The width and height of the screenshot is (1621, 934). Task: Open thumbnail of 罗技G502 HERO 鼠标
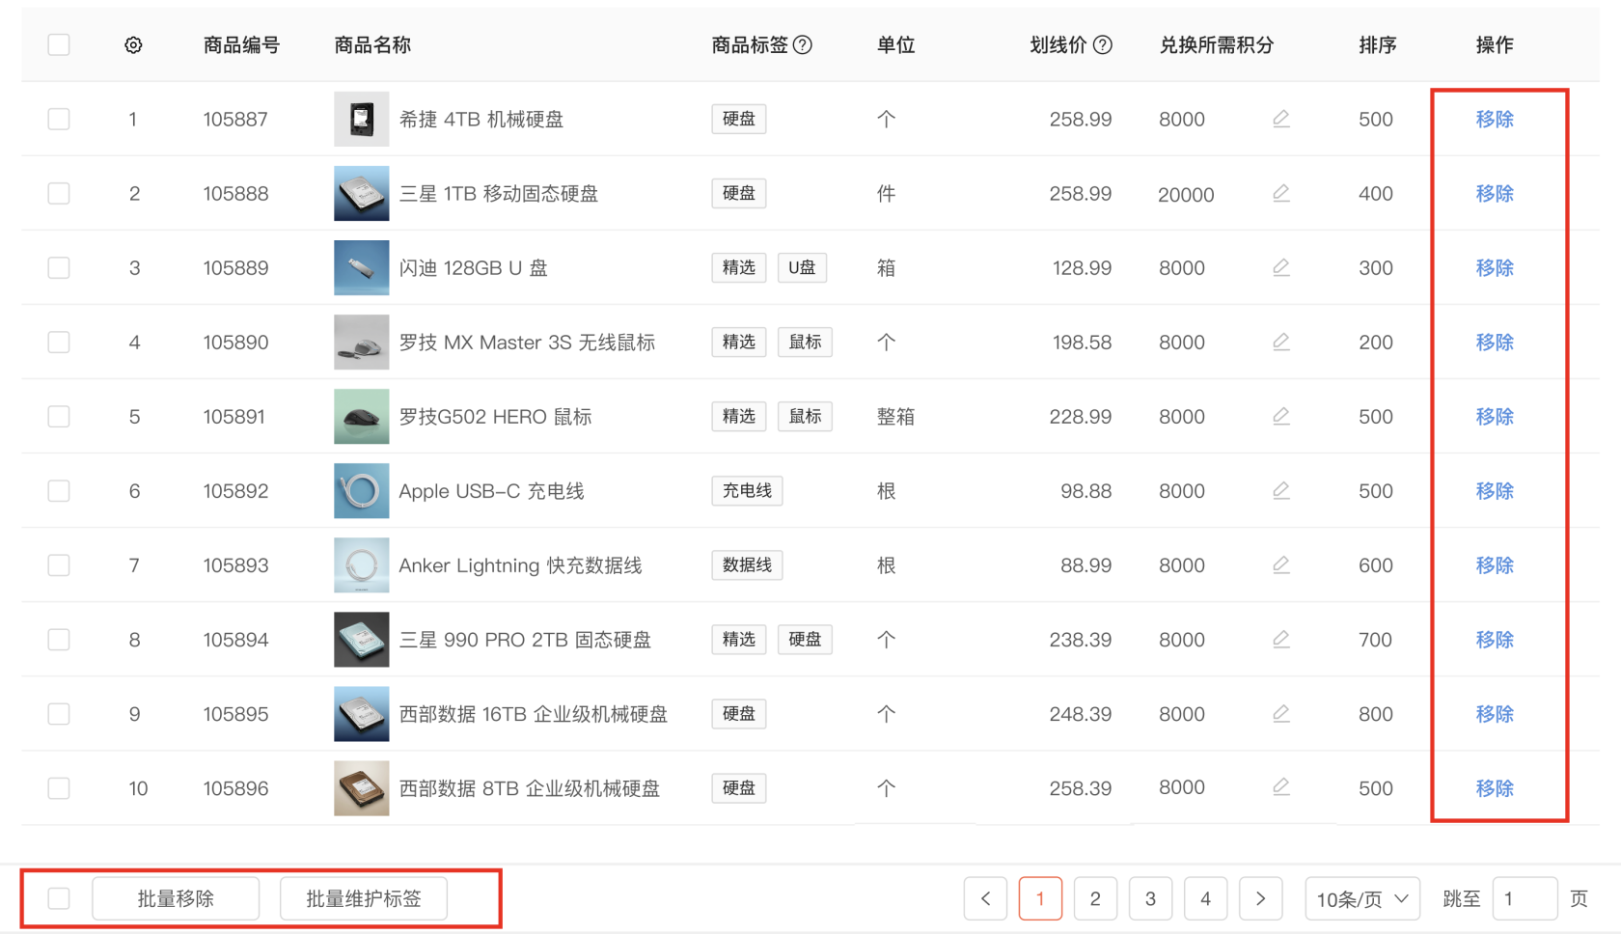pyautogui.click(x=362, y=416)
